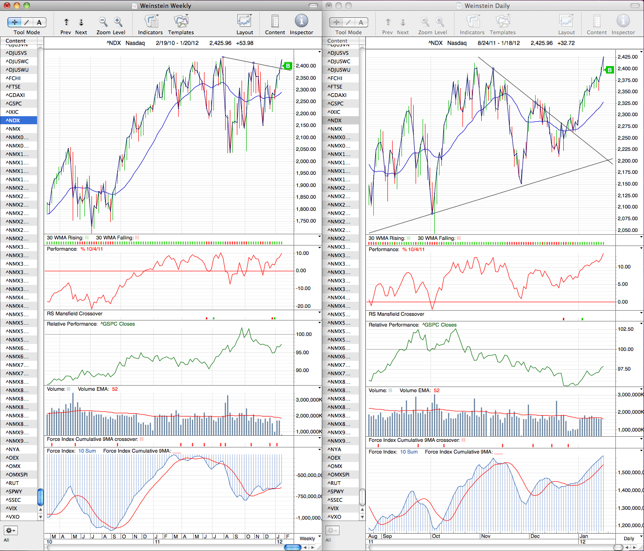Click ^GSPC Closes label in Weekly panel
This screenshot has height=551, width=644.
[118, 324]
